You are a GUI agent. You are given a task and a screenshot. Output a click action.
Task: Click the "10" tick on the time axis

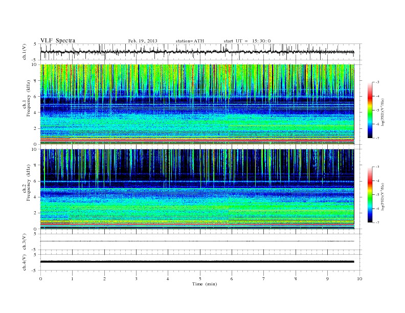[x=359, y=279]
